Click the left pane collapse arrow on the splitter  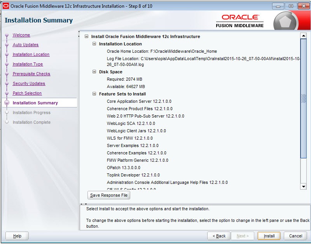(x=79, y=31)
